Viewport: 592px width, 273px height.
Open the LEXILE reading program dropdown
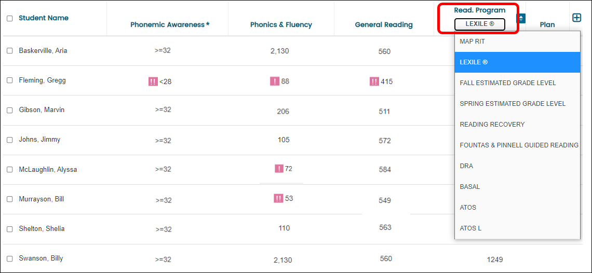pyautogui.click(x=479, y=24)
